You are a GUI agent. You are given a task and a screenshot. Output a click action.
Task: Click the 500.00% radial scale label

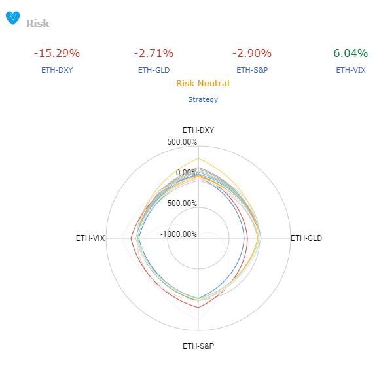point(182,142)
